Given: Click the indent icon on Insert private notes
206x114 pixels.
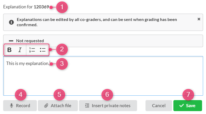Looking at the screenshot, I should click(x=87, y=106).
